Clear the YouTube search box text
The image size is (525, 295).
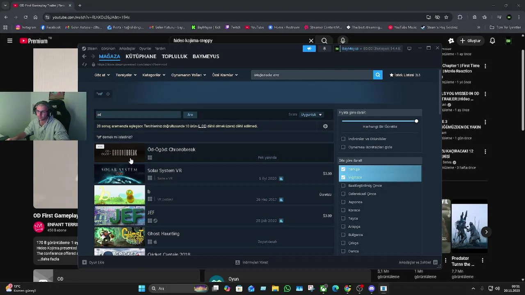(x=311, y=41)
